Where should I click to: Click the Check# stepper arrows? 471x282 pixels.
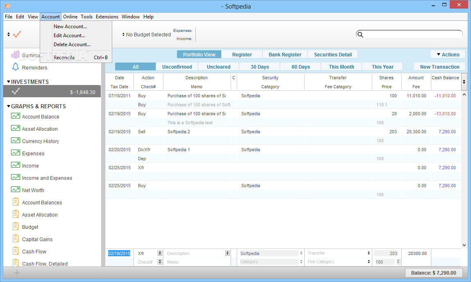[160, 262]
